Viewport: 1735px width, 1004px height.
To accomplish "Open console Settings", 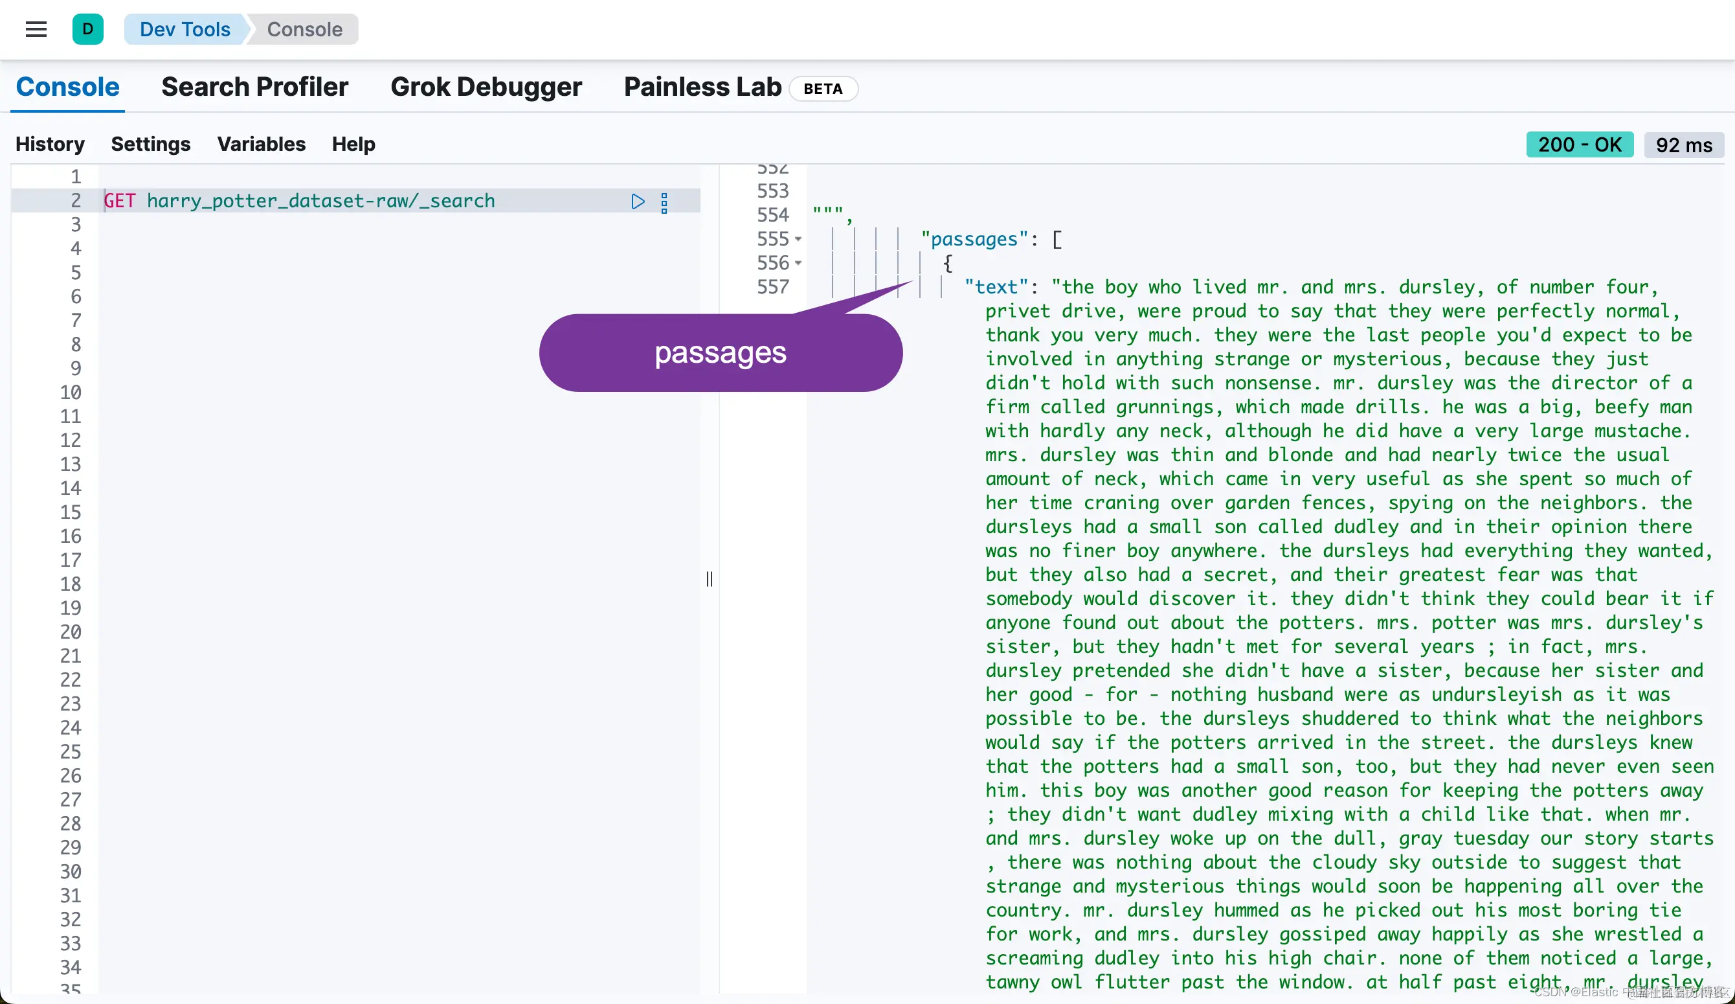I will point(150,144).
